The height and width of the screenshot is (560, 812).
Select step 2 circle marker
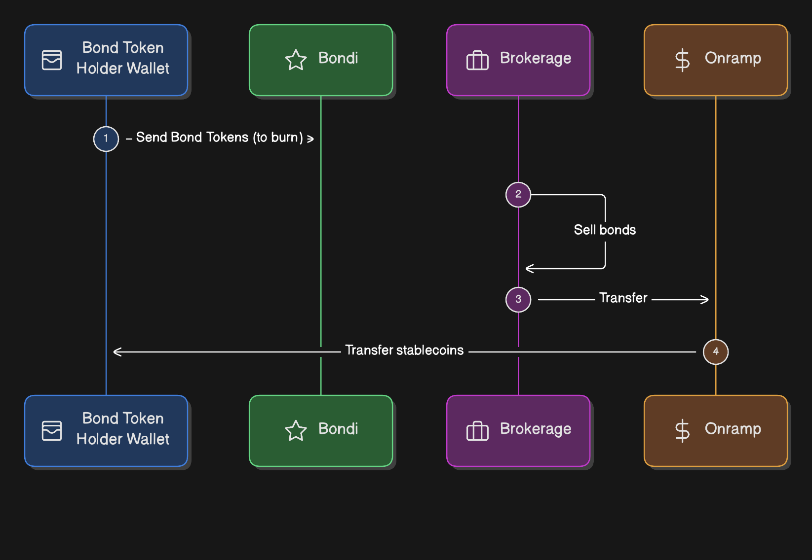[518, 194]
